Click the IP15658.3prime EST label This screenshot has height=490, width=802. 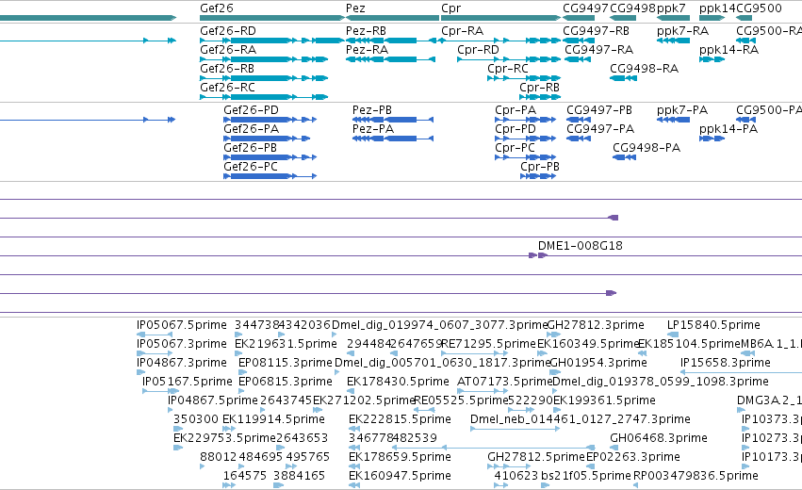click(726, 363)
